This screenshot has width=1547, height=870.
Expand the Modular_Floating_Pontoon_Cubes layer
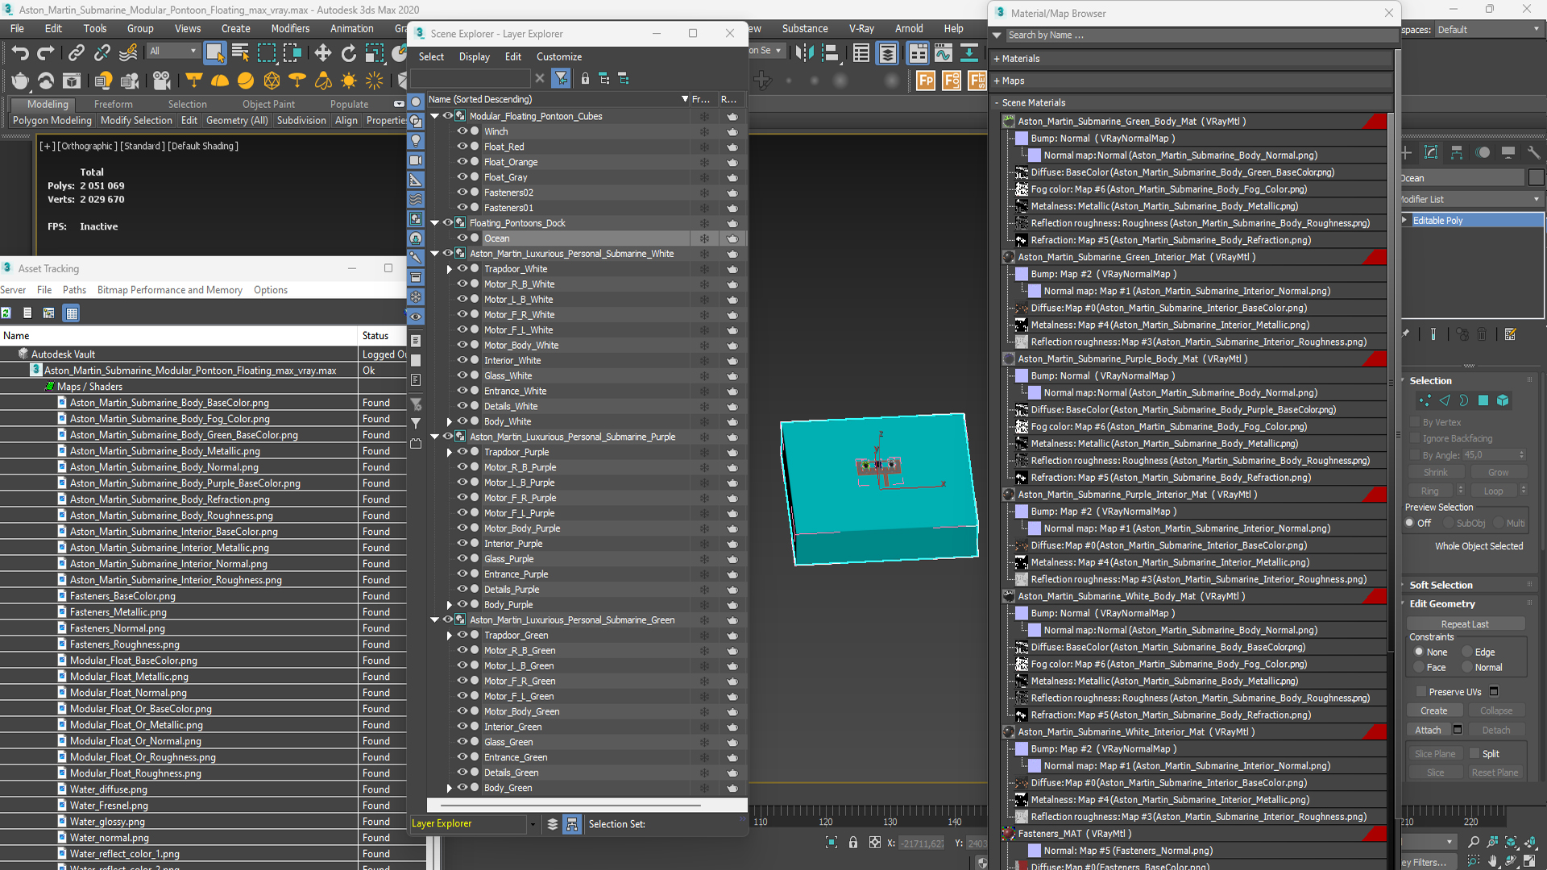point(433,116)
